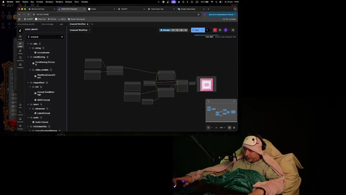Cancel the current run with red X
This screenshot has width=346, height=195.
[x=215, y=30]
